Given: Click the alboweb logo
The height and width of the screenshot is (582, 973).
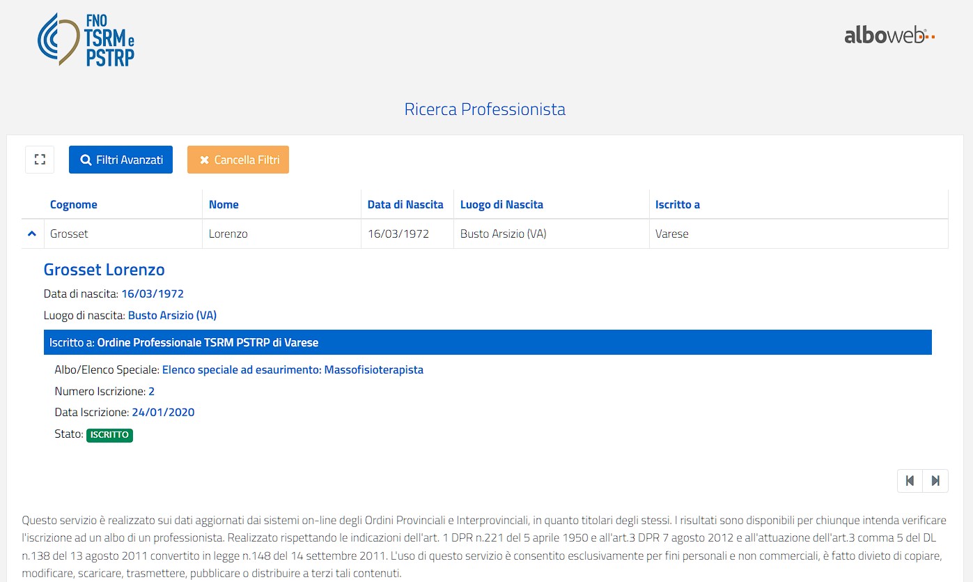Looking at the screenshot, I should pyautogui.click(x=889, y=35).
